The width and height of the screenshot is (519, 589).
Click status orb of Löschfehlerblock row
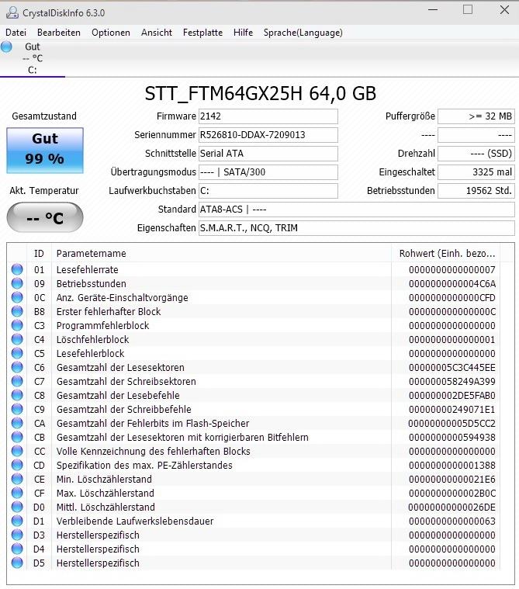pyautogui.click(x=17, y=339)
